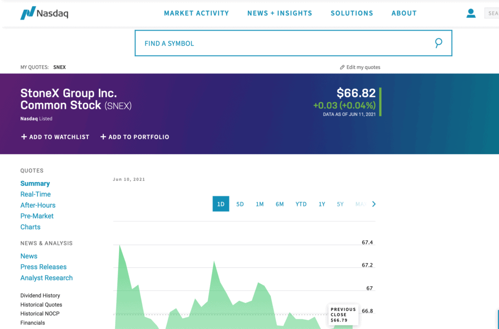The height and width of the screenshot is (329, 499).
Task: Click Add to Watchlist label
Action: [x=59, y=137]
